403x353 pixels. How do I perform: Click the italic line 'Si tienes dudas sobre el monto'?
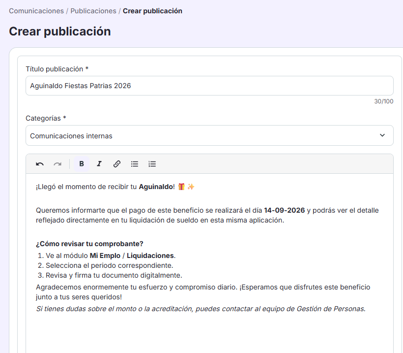click(x=201, y=309)
